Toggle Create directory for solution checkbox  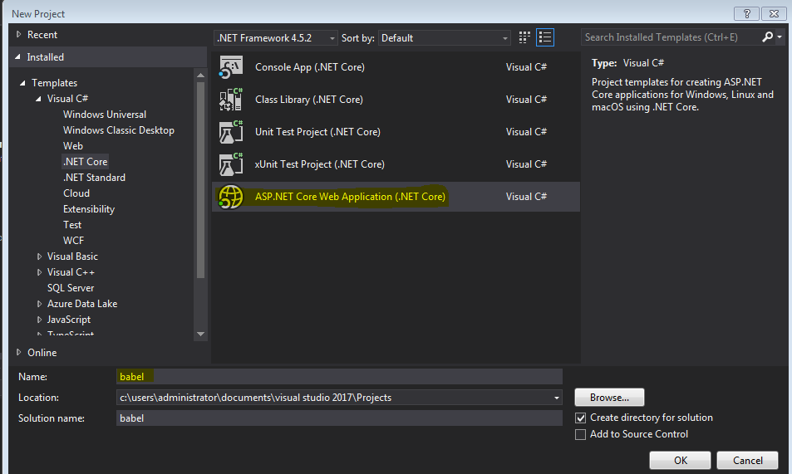[581, 418]
